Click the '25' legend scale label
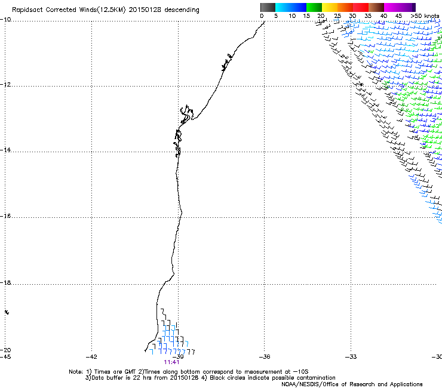This screenshot has width=442, height=388. click(337, 16)
